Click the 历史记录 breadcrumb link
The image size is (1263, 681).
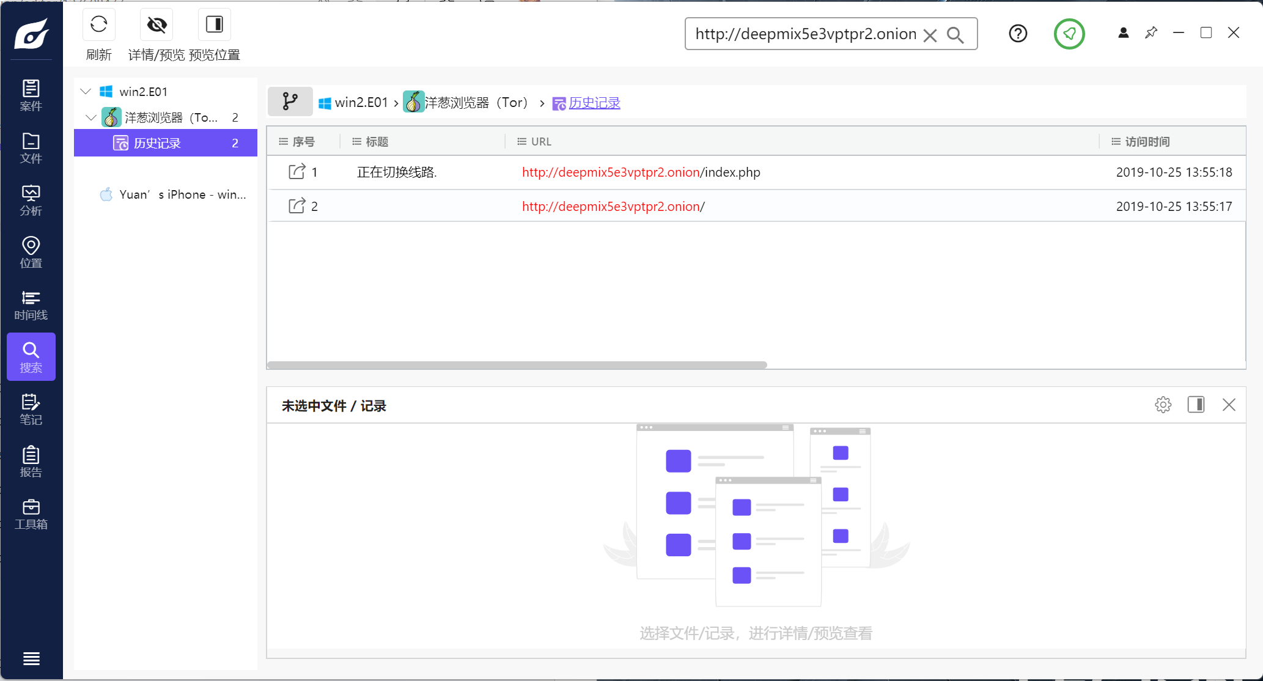click(594, 103)
